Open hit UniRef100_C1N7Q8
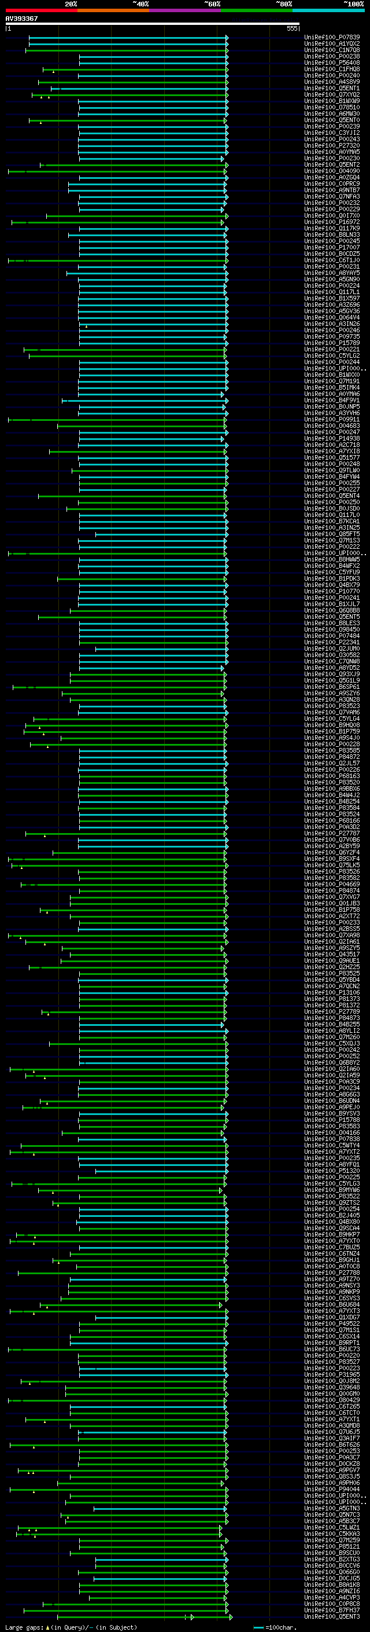This screenshot has width=370, height=1632. point(332,50)
